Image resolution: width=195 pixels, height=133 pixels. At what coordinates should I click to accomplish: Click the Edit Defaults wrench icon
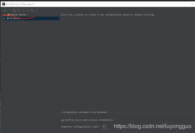click(x=19, y=11)
